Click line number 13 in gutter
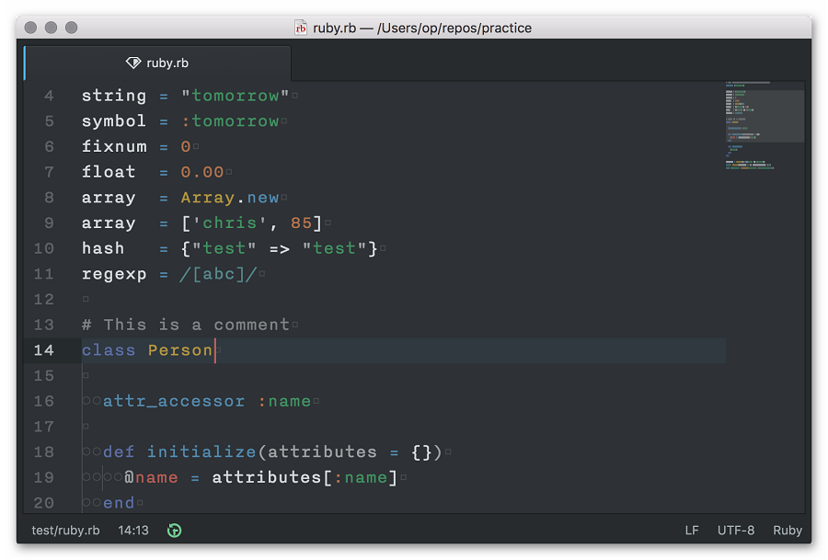The height and width of the screenshot is (560, 828). click(44, 325)
